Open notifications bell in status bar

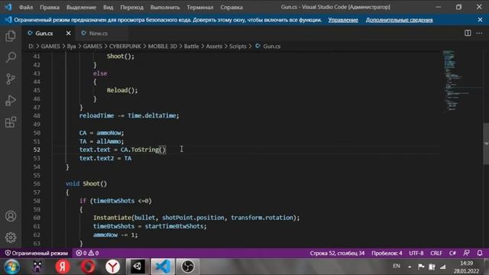(x=480, y=253)
